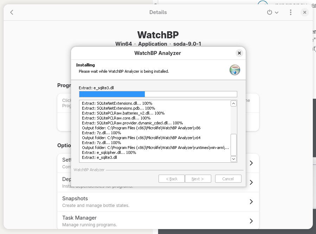
Task: Click the scrollbar down arrow in install log
Action: click(233, 159)
